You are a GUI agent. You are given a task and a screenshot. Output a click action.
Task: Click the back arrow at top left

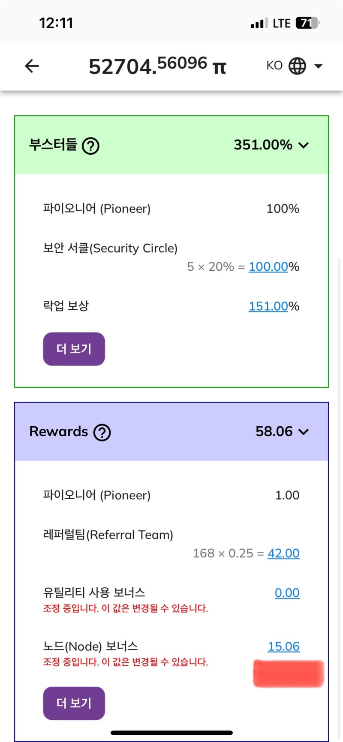(31, 66)
